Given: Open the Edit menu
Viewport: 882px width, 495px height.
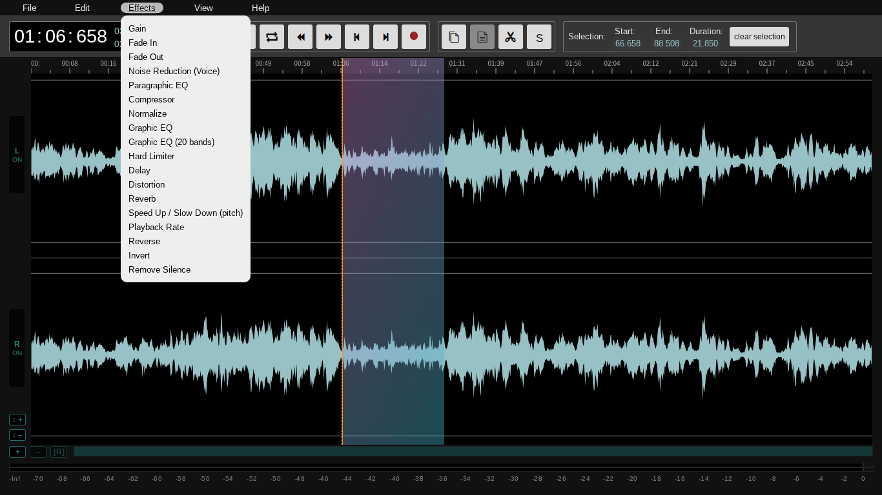Looking at the screenshot, I should pos(82,8).
